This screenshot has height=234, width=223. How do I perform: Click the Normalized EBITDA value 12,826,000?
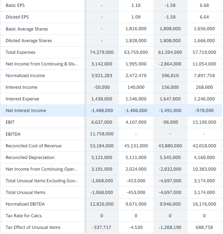pyautogui.click(x=102, y=204)
